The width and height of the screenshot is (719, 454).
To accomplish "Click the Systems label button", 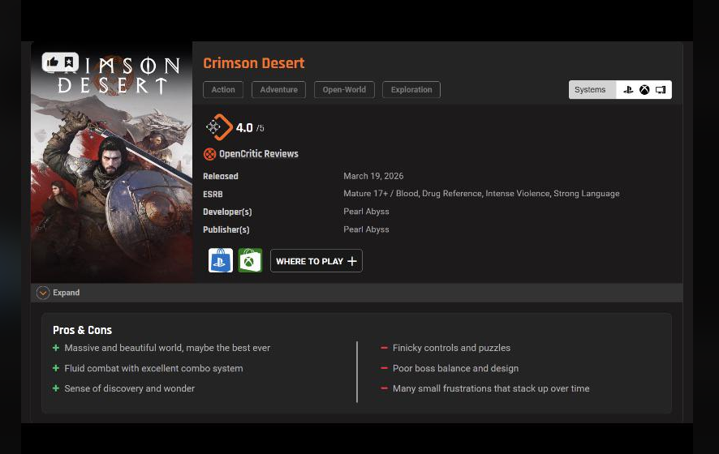I will 590,90.
